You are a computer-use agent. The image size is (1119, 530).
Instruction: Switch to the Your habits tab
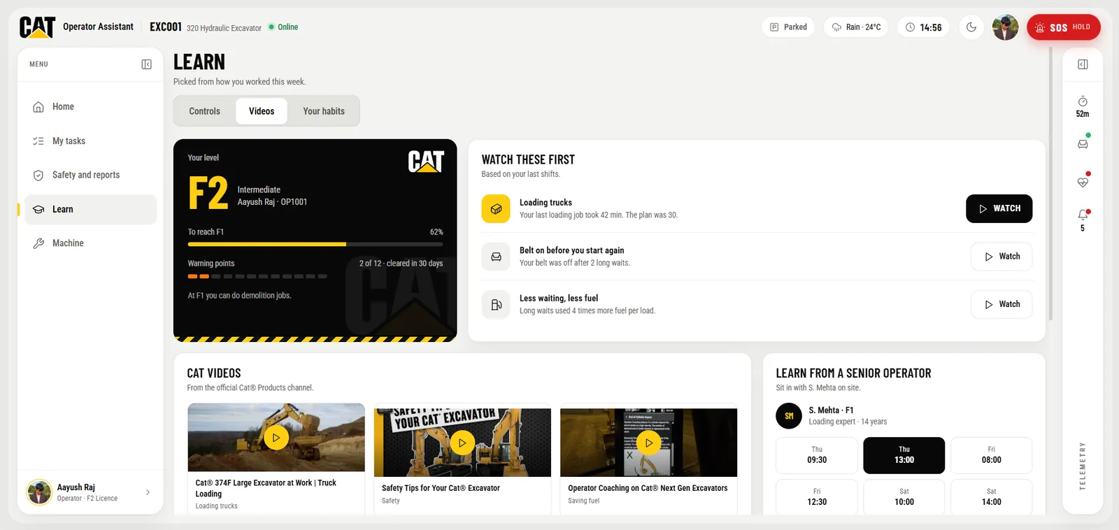pos(324,111)
